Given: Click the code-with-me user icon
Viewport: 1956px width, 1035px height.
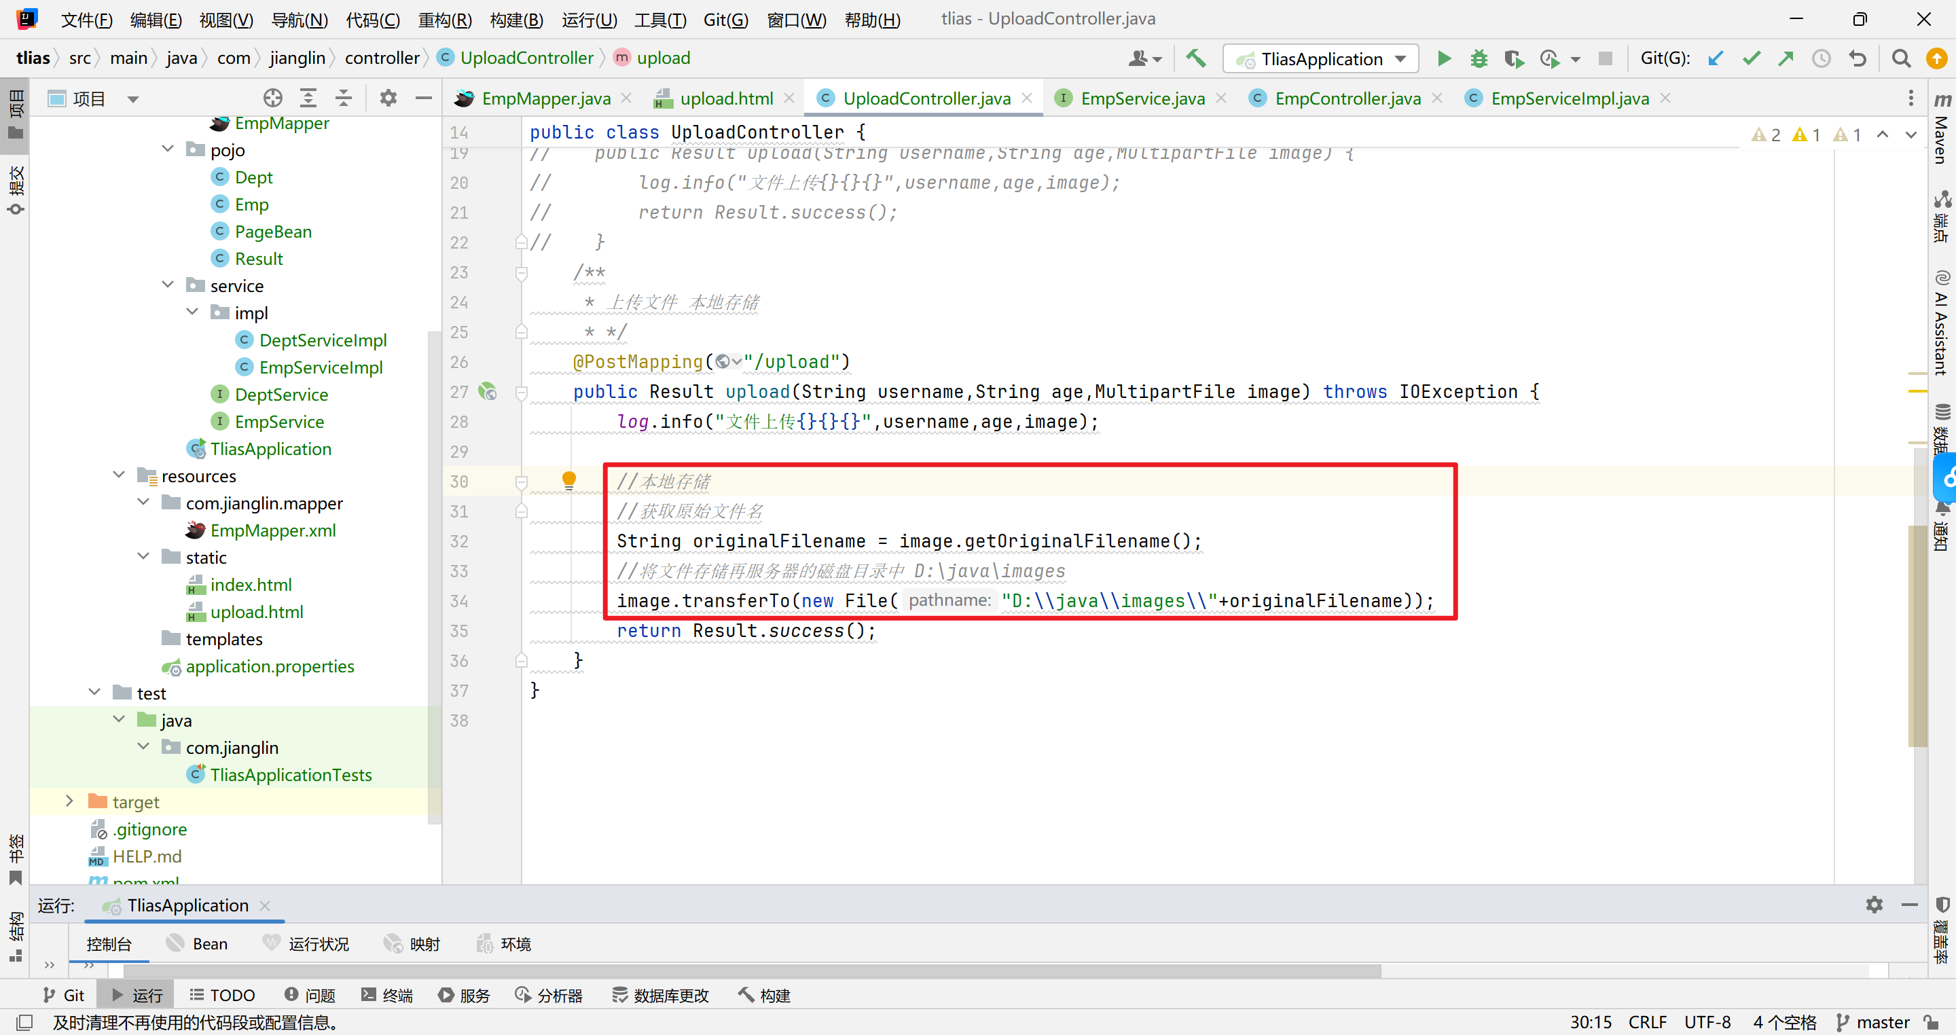Looking at the screenshot, I should coord(1145,58).
